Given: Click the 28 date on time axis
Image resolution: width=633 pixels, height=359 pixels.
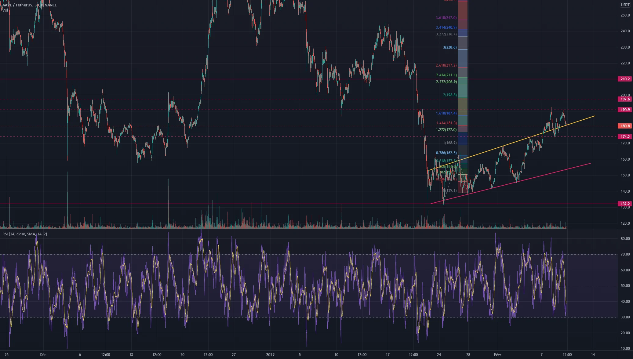Looking at the screenshot, I should click(468, 355).
